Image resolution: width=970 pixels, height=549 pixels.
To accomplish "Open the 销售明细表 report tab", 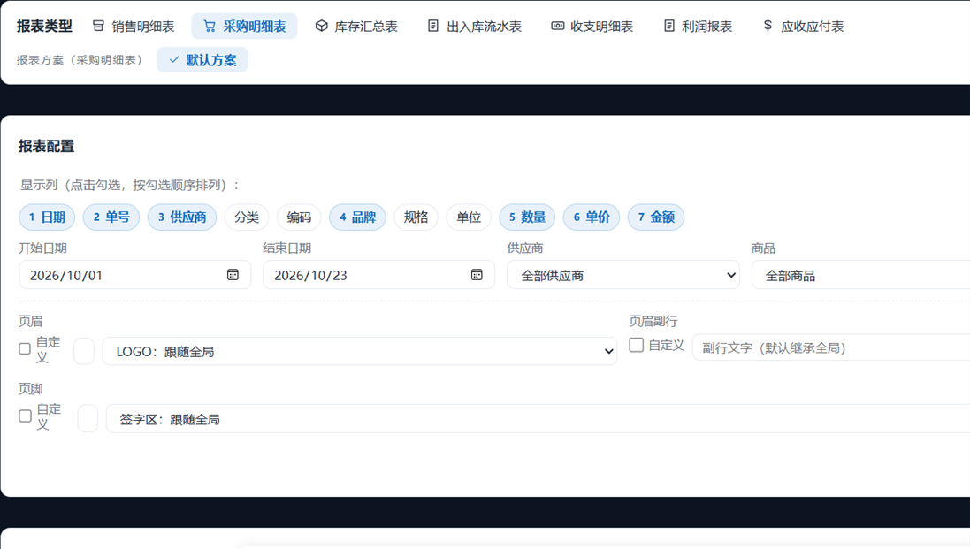I will [133, 26].
